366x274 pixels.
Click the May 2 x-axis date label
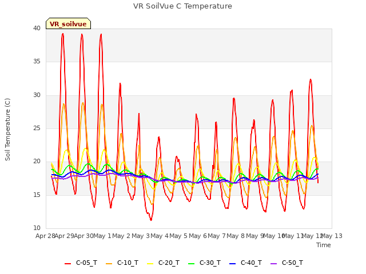point(121,236)
